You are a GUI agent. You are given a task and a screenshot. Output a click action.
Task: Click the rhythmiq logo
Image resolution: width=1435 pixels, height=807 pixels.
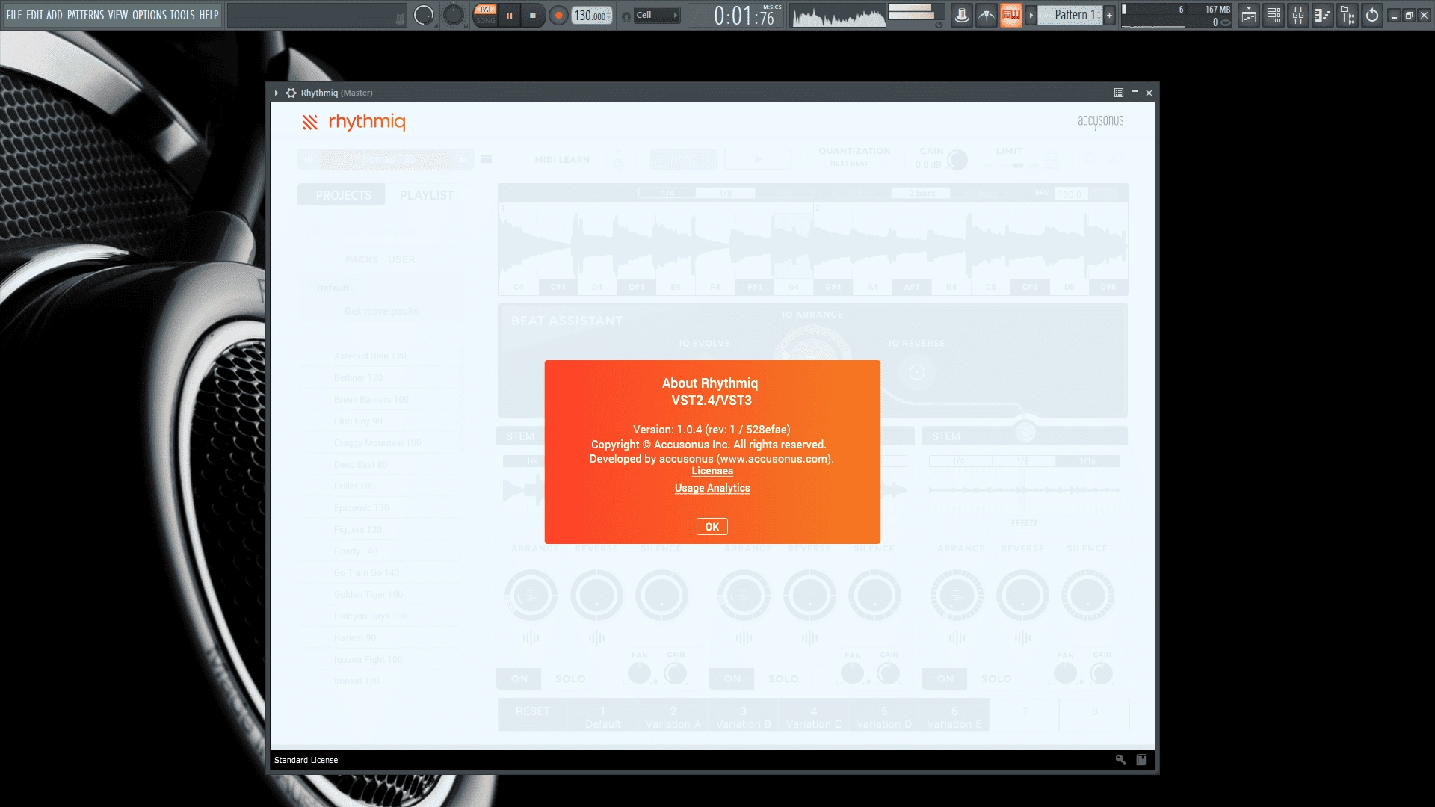click(354, 122)
